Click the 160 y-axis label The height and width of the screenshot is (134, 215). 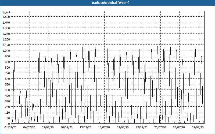(8, 113)
